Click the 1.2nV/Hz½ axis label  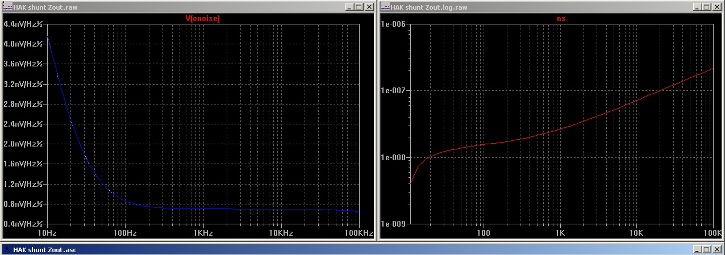click(23, 184)
